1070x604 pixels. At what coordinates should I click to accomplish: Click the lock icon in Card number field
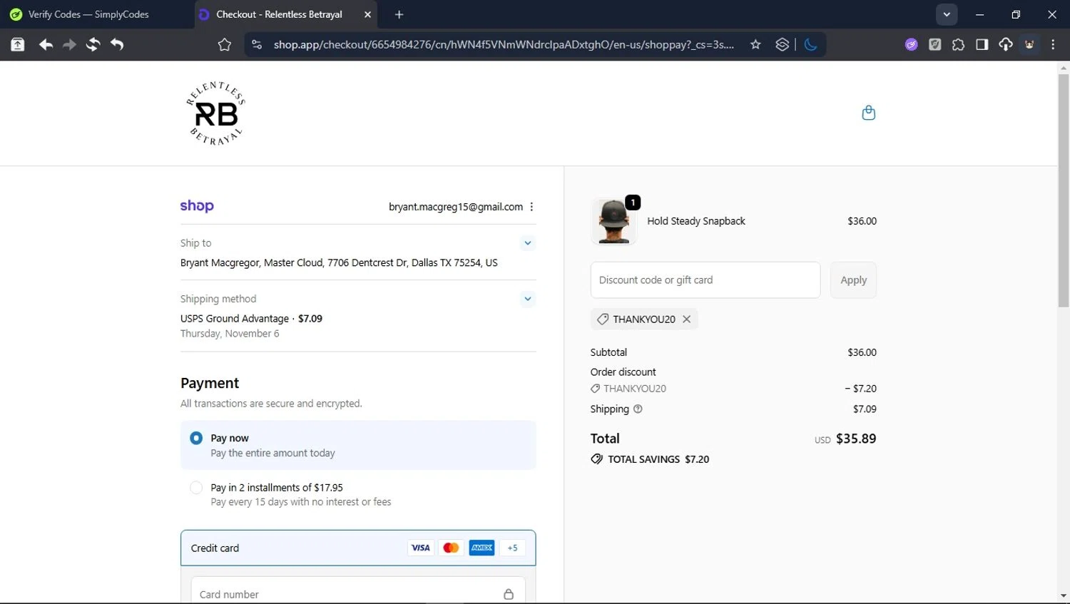coord(509,594)
